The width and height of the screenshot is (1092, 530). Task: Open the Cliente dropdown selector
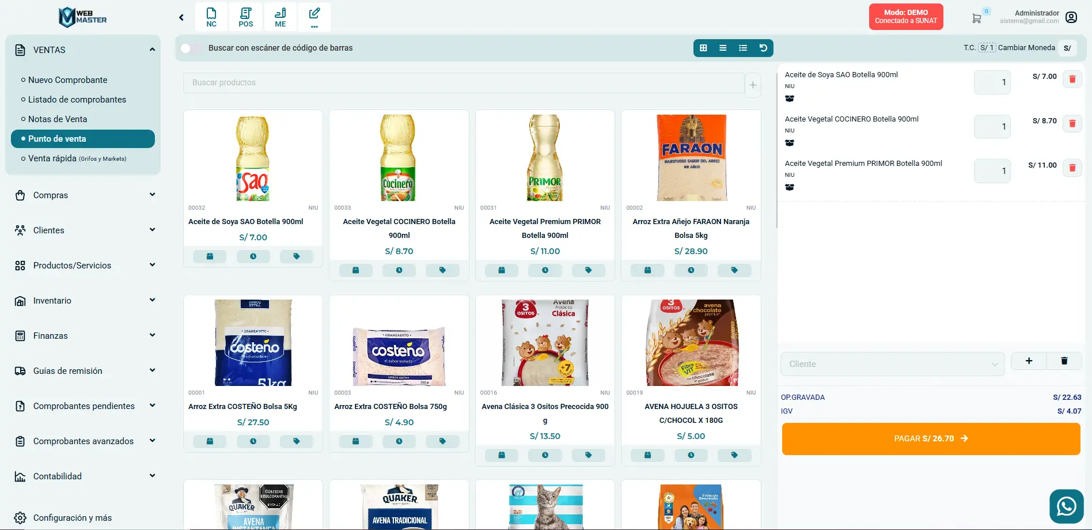[892, 364]
